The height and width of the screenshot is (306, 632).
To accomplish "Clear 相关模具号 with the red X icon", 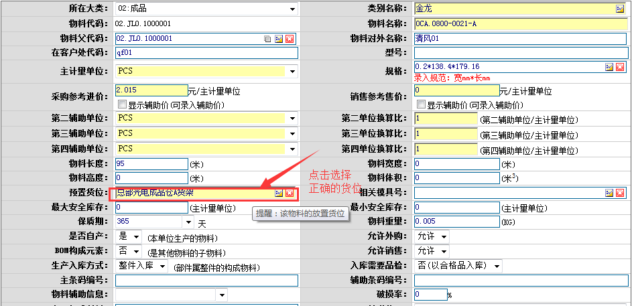I will (x=621, y=194).
